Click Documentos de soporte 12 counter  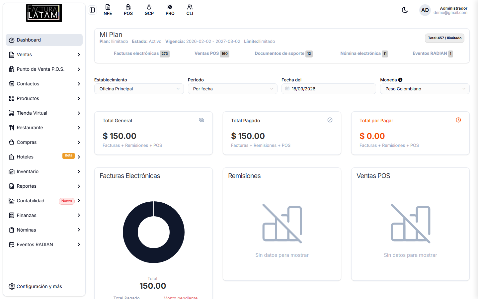283,53
